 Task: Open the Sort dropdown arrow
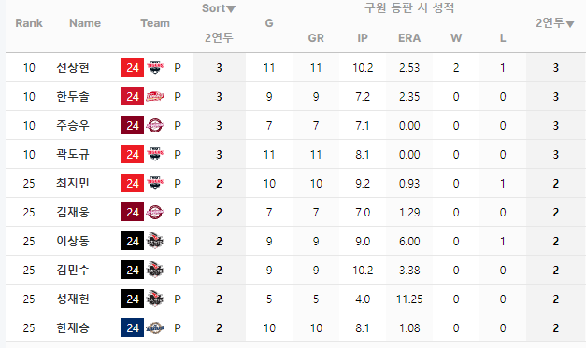(x=231, y=9)
